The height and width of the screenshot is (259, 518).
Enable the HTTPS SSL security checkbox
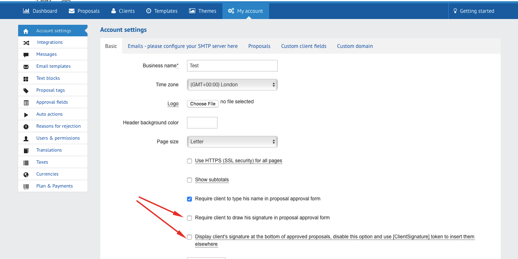189,161
